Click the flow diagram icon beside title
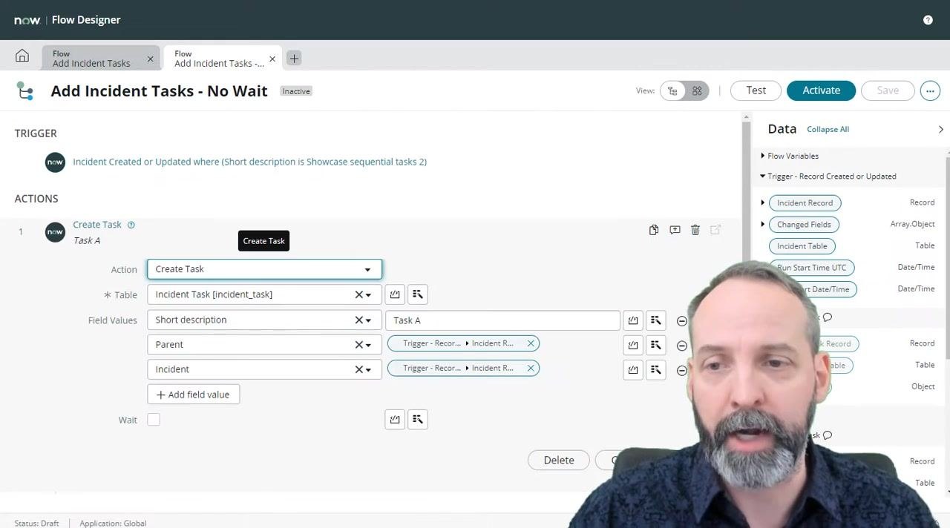This screenshot has width=950, height=528. [x=25, y=90]
